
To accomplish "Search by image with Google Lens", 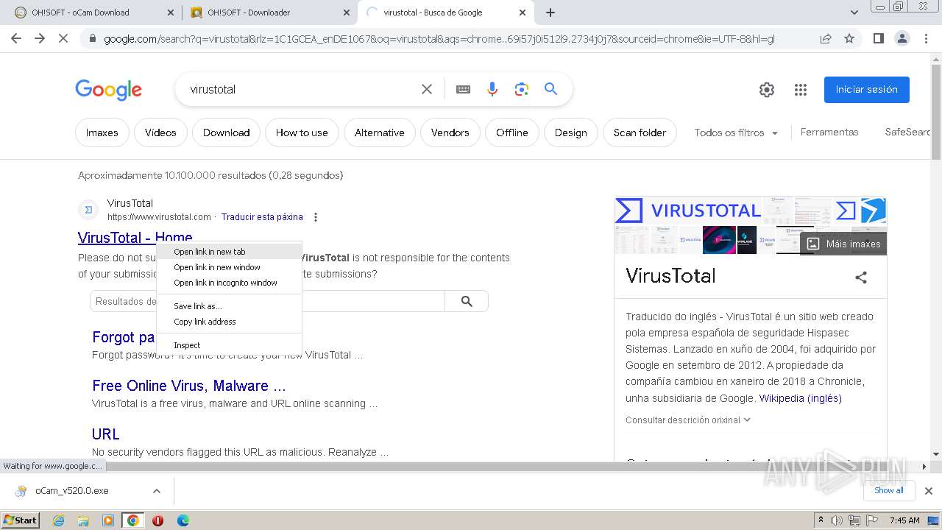I will pyautogui.click(x=522, y=89).
